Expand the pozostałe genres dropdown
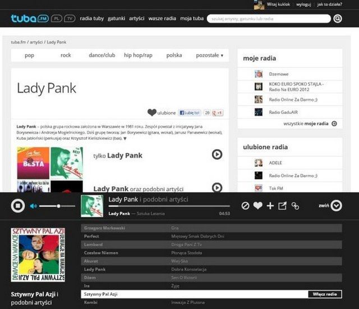The image size is (359, 309). pyautogui.click(x=209, y=55)
